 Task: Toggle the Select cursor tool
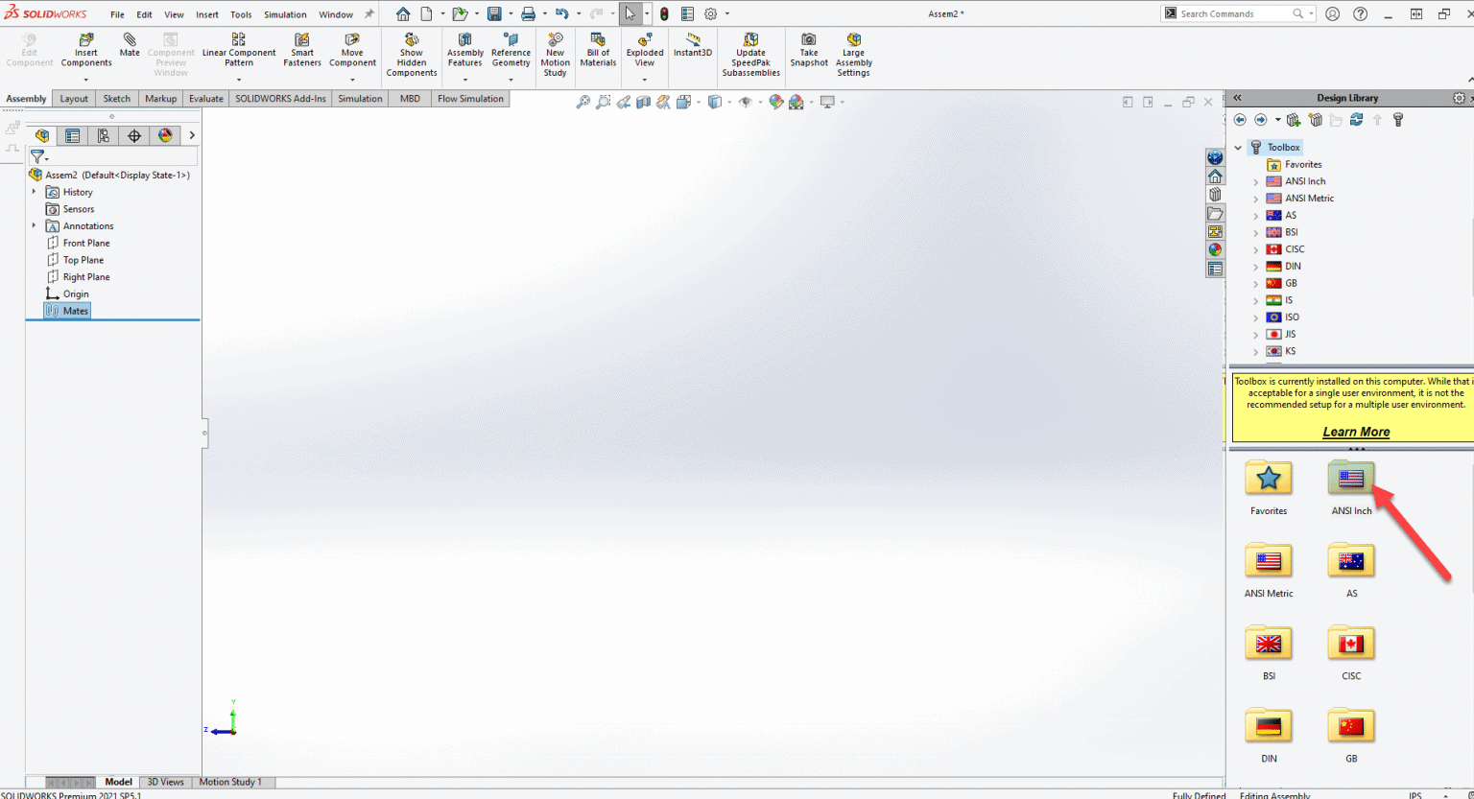click(x=630, y=14)
